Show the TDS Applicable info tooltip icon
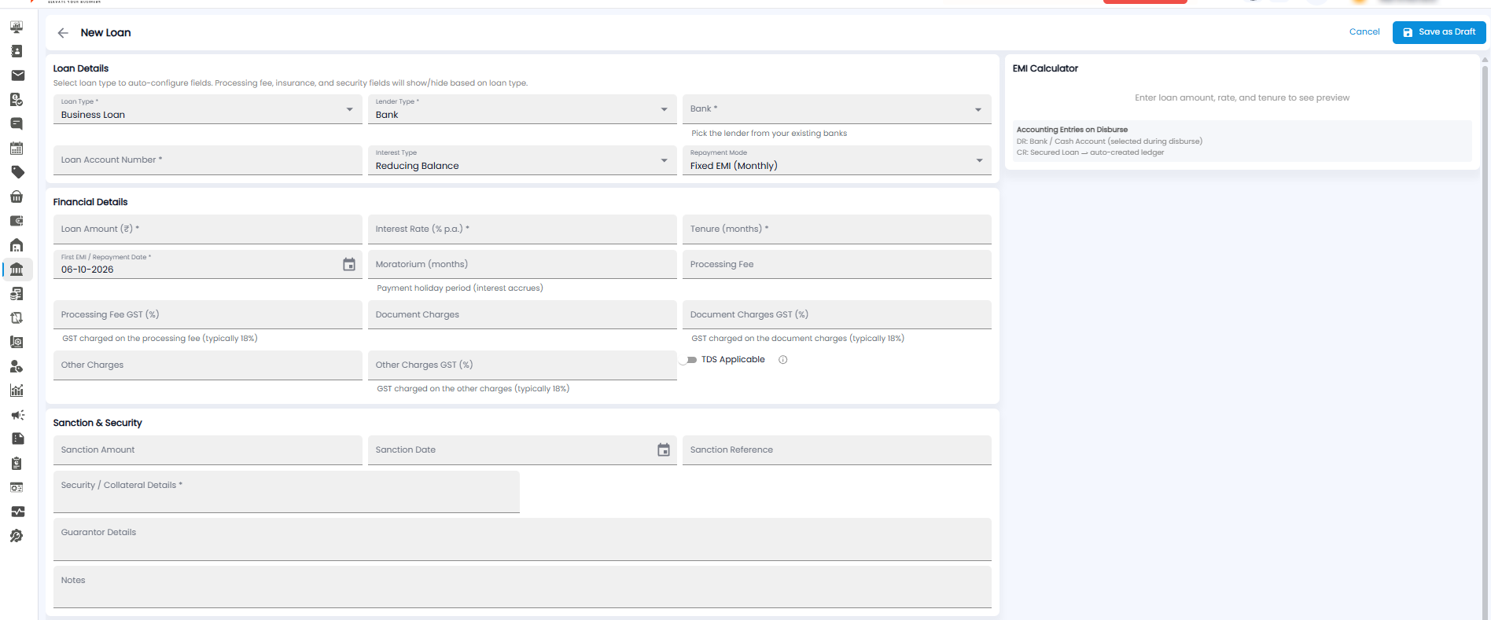 (782, 360)
